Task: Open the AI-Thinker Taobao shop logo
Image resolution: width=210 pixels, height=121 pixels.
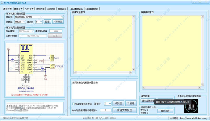Action: 191,106
